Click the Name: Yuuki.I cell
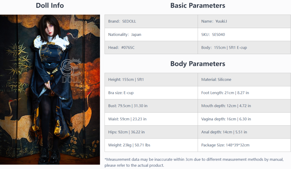291x169 pixels. [x=244, y=22]
